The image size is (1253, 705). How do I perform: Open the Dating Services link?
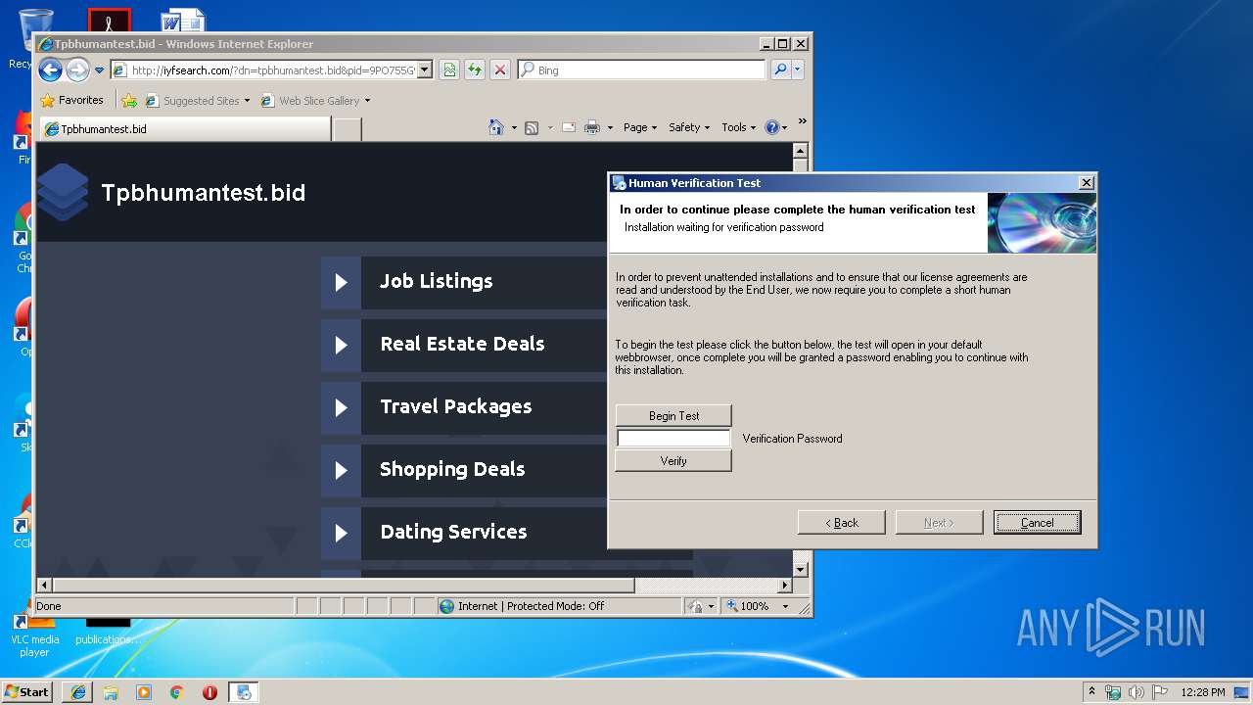[453, 532]
